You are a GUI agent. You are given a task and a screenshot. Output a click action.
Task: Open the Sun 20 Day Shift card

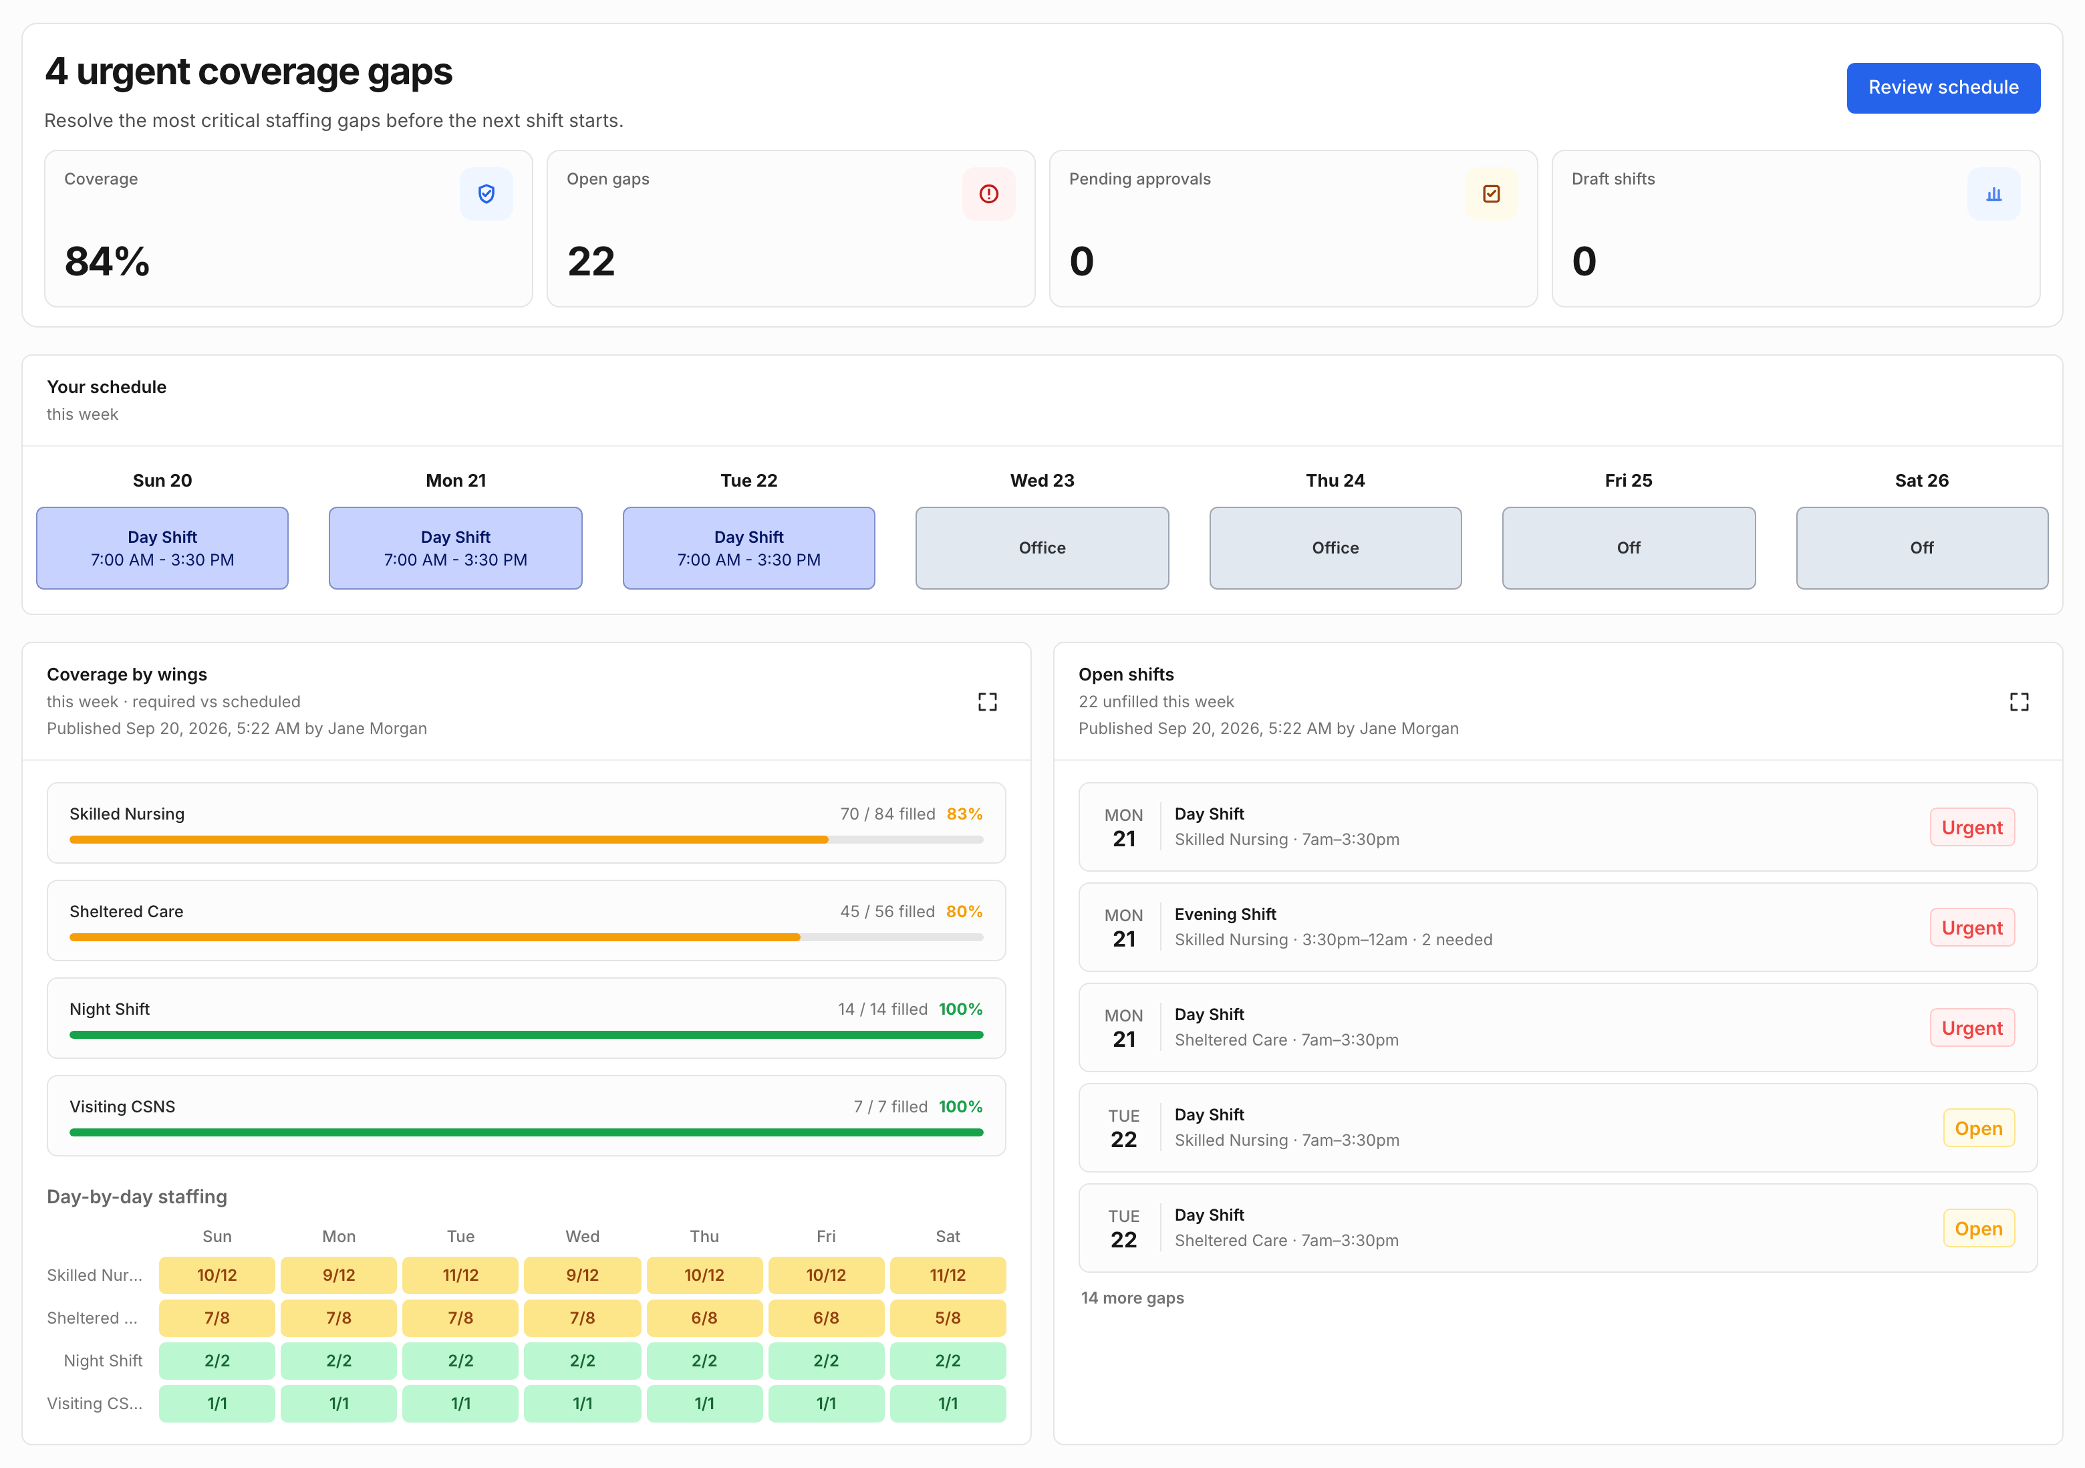(x=162, y=547)
